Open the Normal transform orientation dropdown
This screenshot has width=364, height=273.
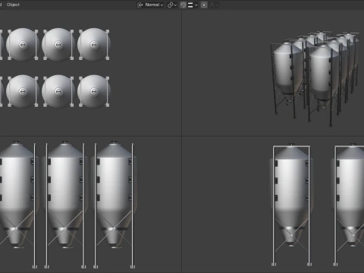(150, 5)
